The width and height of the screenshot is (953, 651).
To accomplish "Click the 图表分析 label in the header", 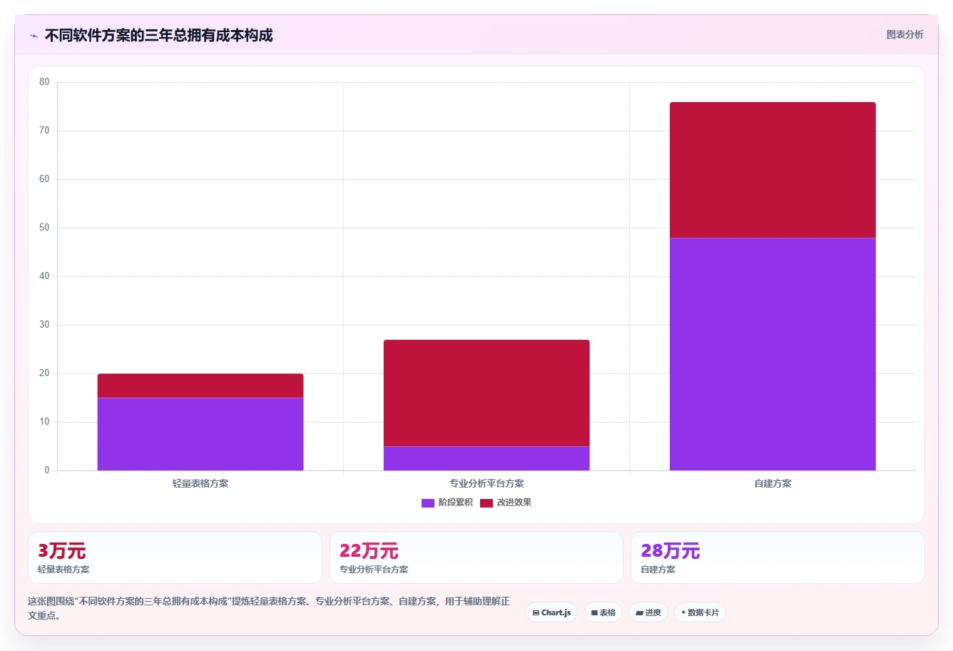I will [904, 34].
